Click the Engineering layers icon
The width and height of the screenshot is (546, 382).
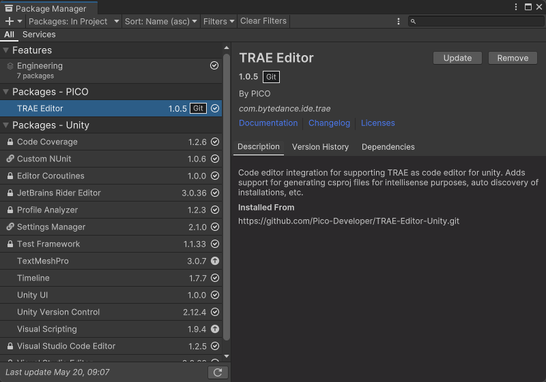(10, 66)
